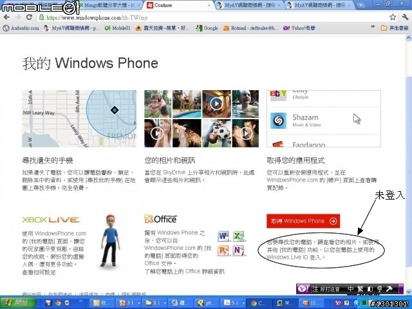Click the Excel icon
Image resolution: width=412 pixels, height=309 pixels.
239,236
